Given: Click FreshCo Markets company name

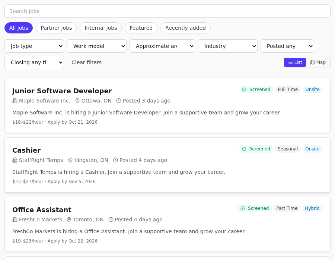Looking at the screenshot, I should (x=40, y=220).
